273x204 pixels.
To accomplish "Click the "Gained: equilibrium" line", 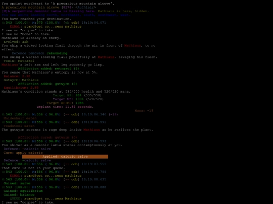I will click(x=23, y=190).
